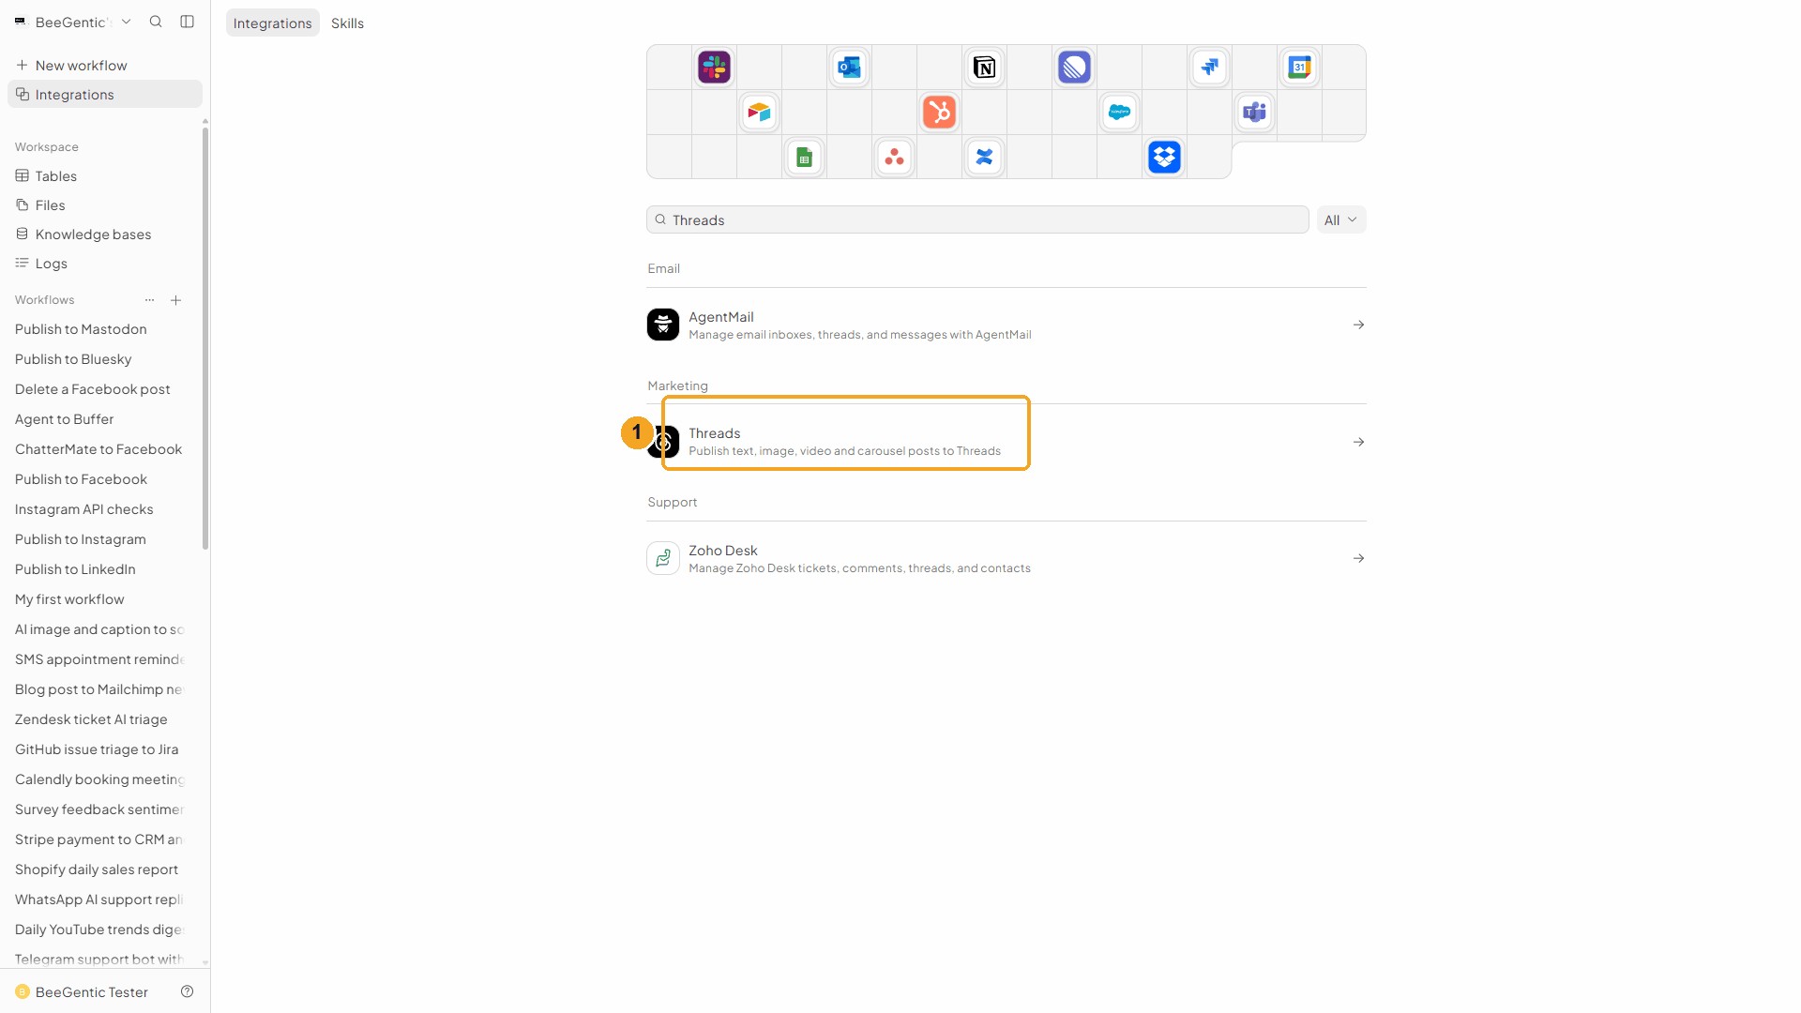Add a workflow with the plus icon

175,300
